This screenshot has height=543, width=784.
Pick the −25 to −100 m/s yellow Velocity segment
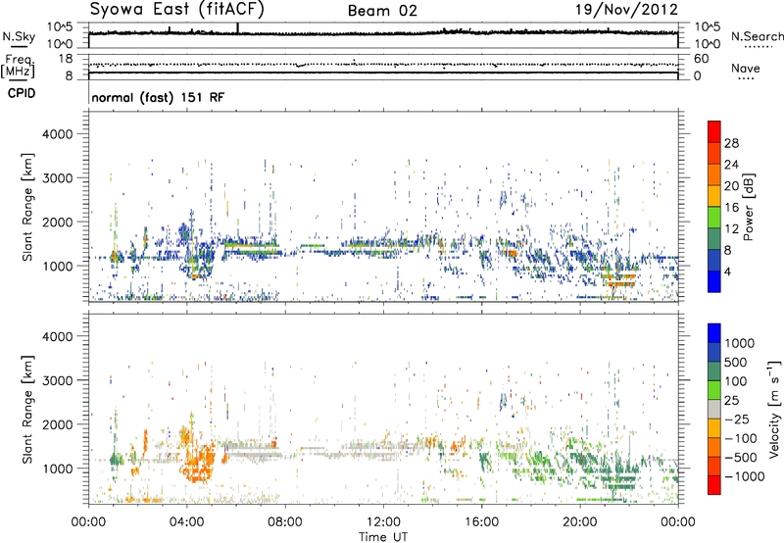click(x=714, y=428)
